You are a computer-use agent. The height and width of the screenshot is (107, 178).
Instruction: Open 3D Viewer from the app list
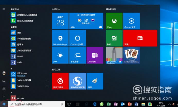click(30, 74)
